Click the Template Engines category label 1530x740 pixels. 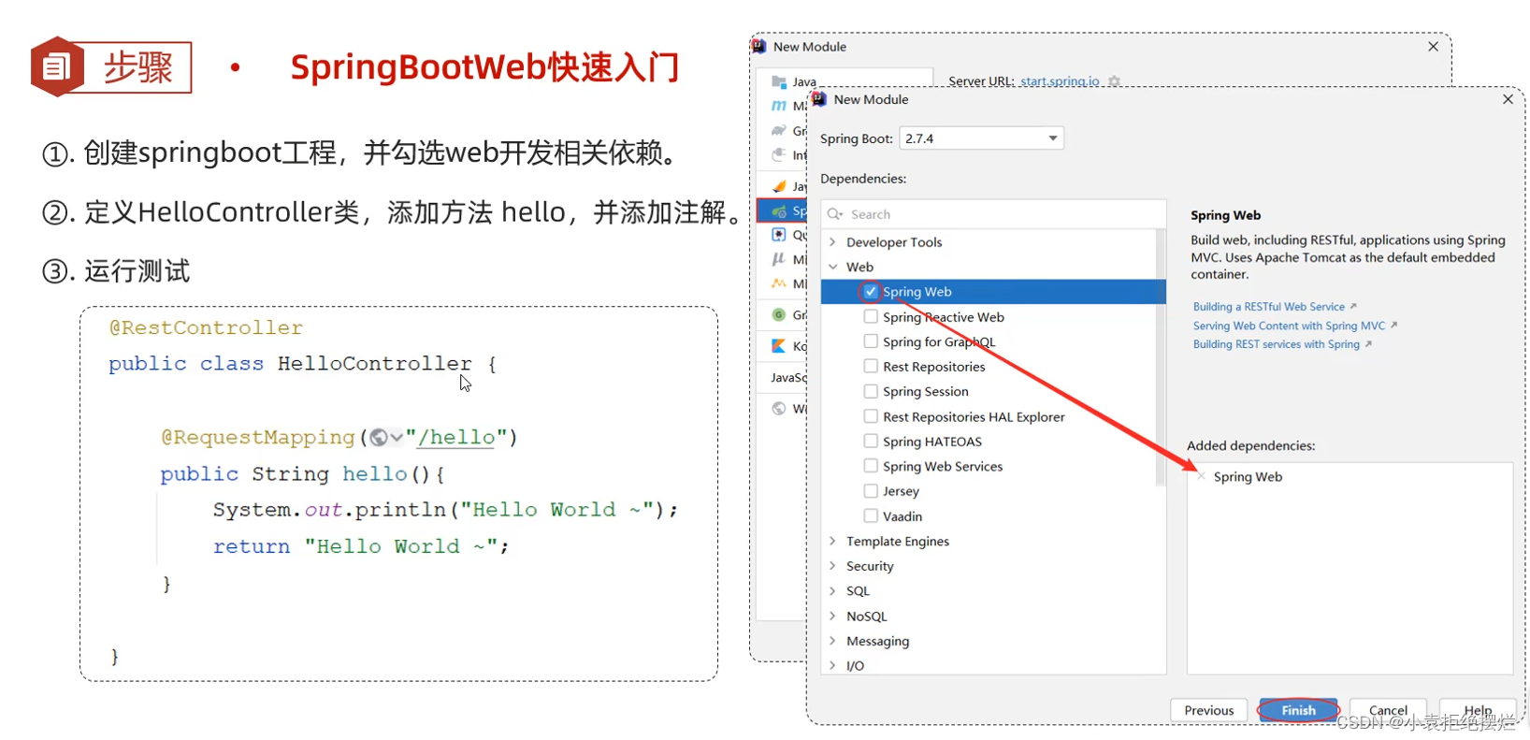(898, 541)
